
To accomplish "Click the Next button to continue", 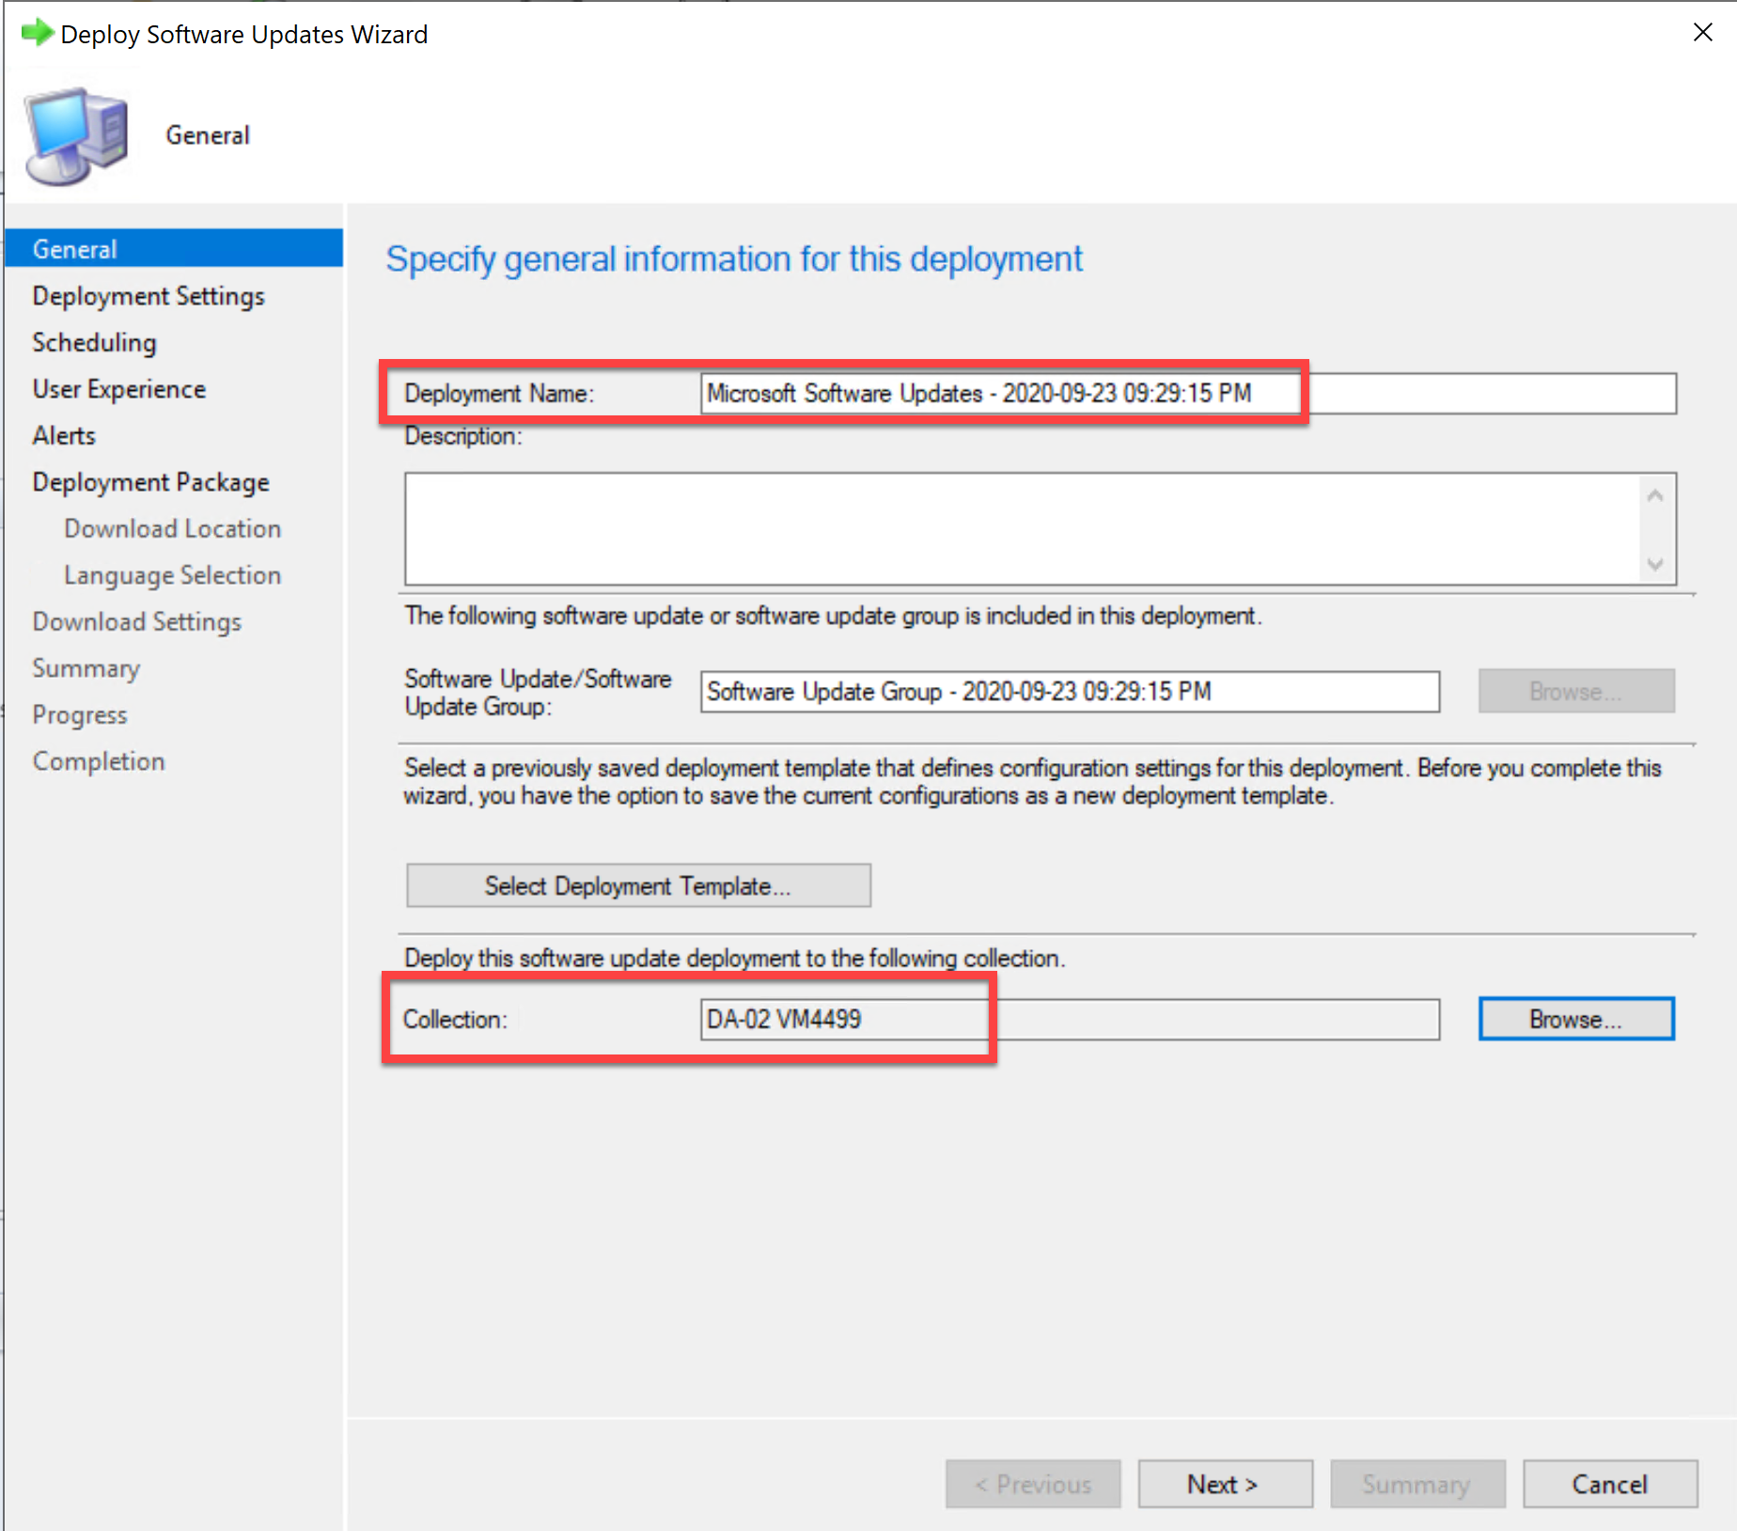I will tap(1224, 1483).
